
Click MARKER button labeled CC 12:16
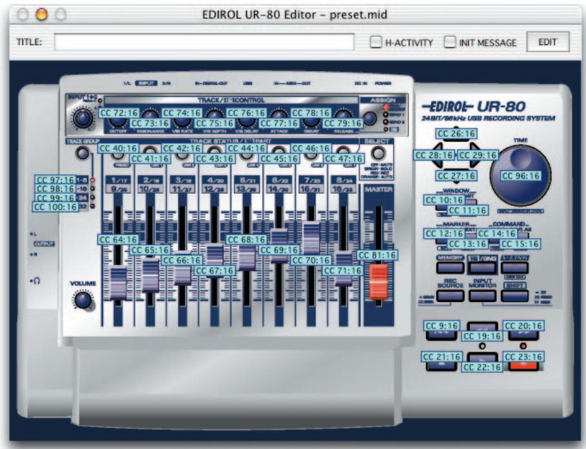click(x=445, y=234)
